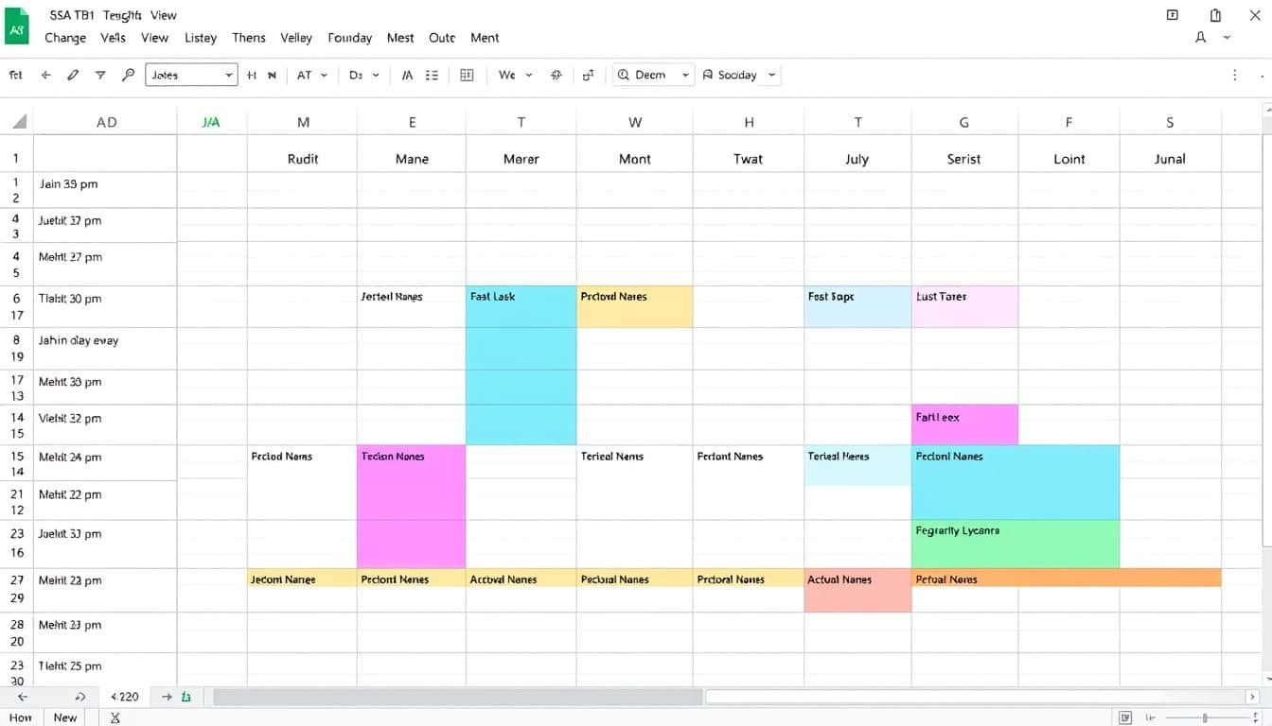Viewport: 1272px width, 726px height.
Task: Select the '4:220' sheet tab
Action: tap(124, 697)
